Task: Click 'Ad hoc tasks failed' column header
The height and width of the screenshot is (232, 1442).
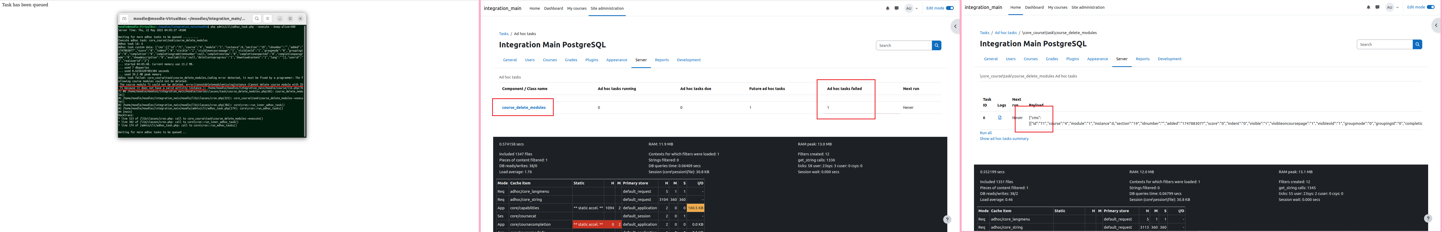Action: (844, 89)
